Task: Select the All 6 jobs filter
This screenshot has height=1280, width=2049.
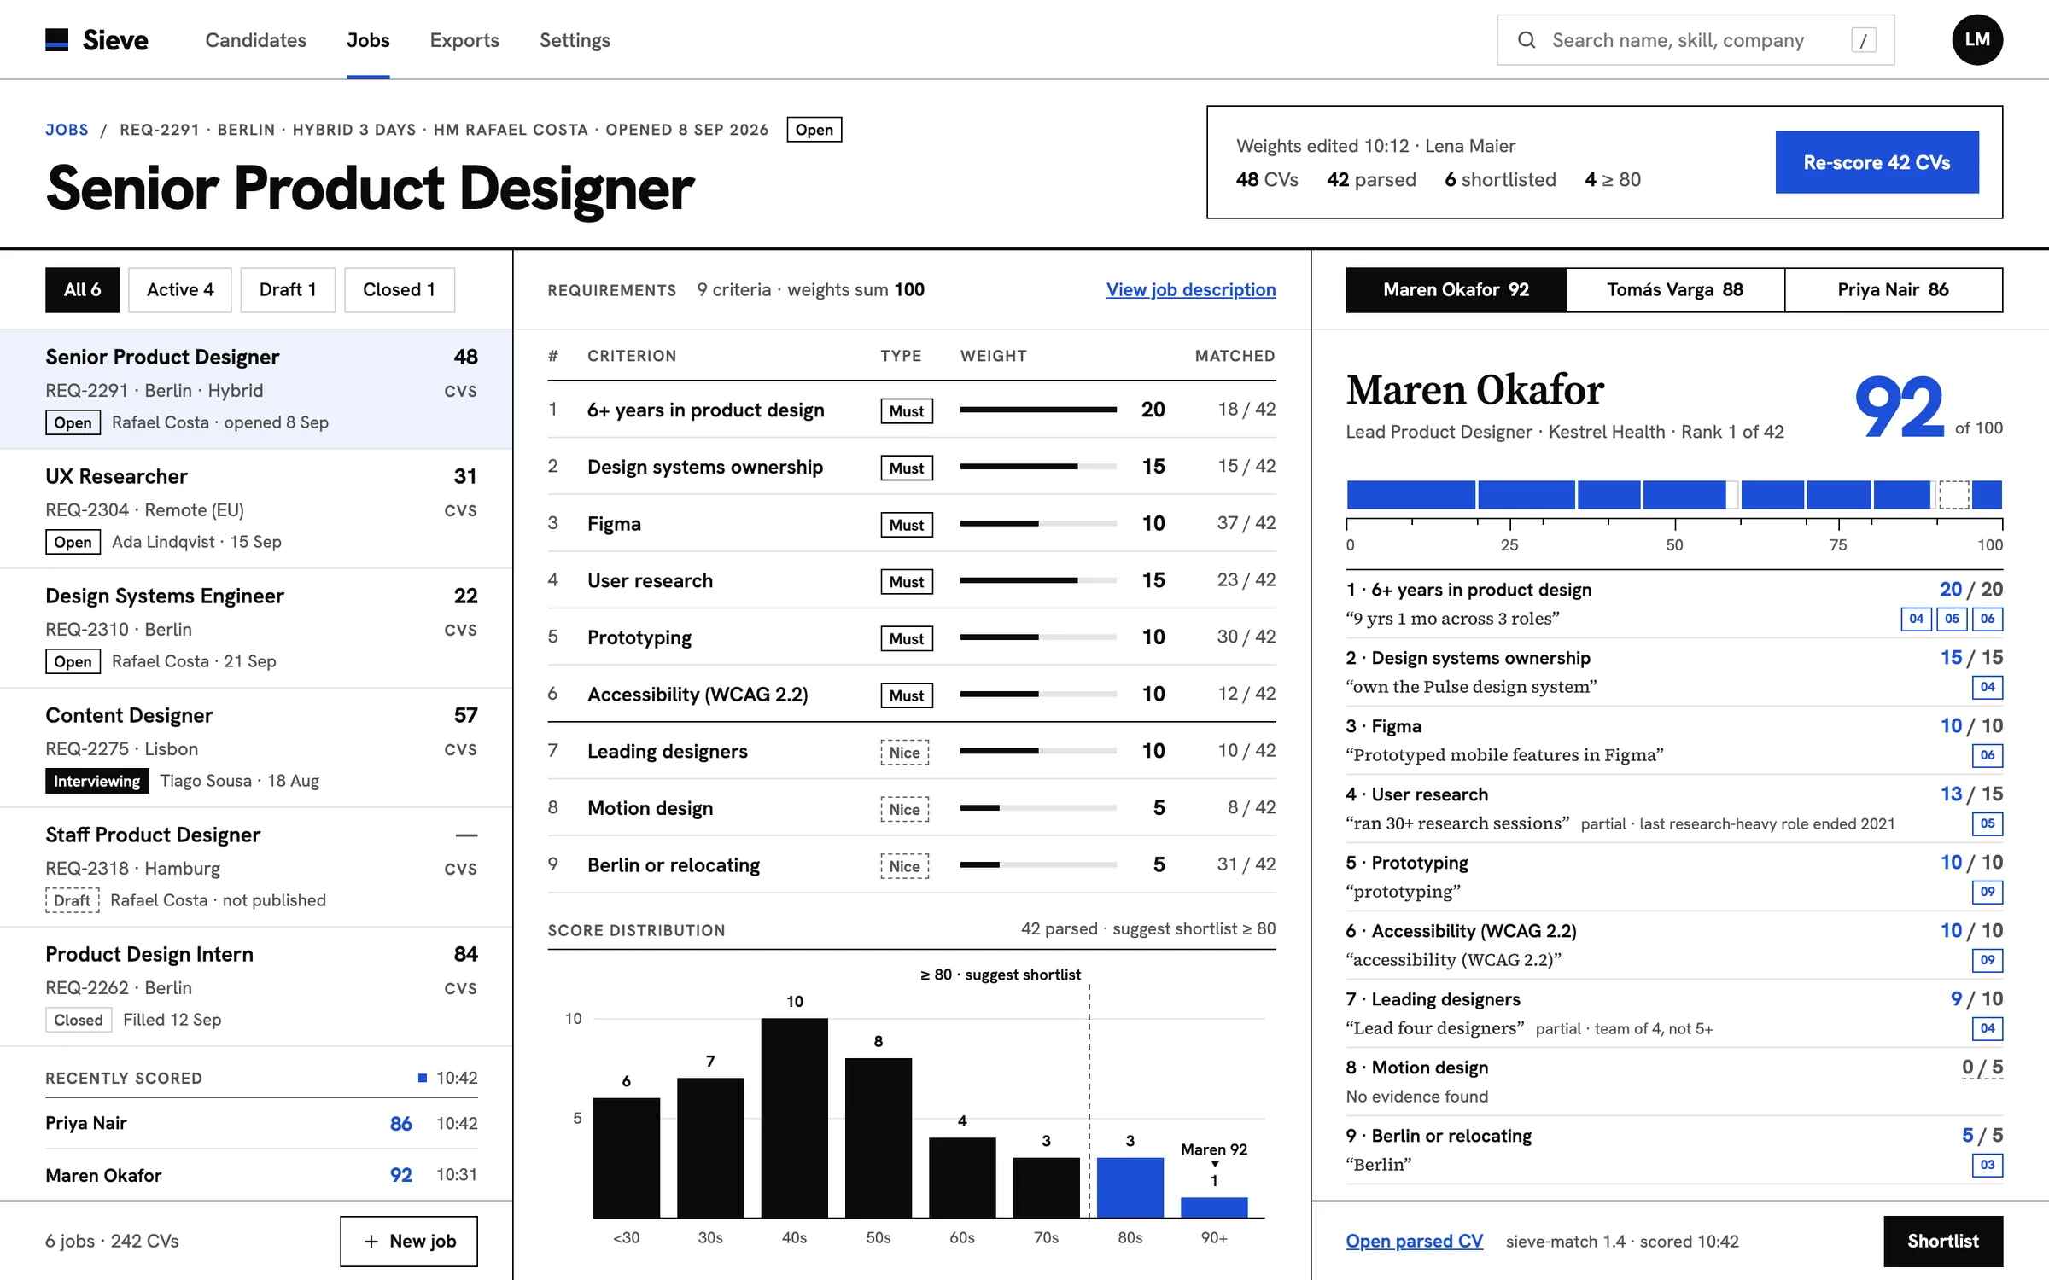Action: click(82, 290)
